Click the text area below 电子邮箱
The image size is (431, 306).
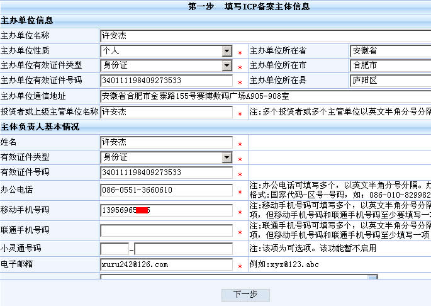pos(239,276)
